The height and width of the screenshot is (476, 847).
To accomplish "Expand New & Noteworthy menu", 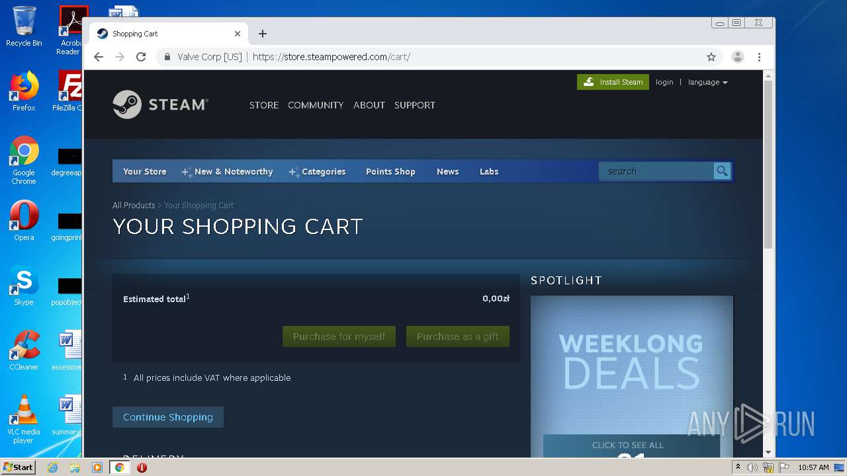I will pyautogui.click(x=227, y=171).
